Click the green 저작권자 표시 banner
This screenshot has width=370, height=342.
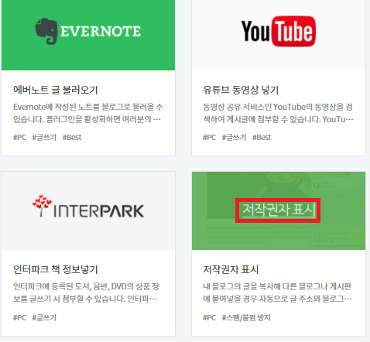click(x=279, y=210)
